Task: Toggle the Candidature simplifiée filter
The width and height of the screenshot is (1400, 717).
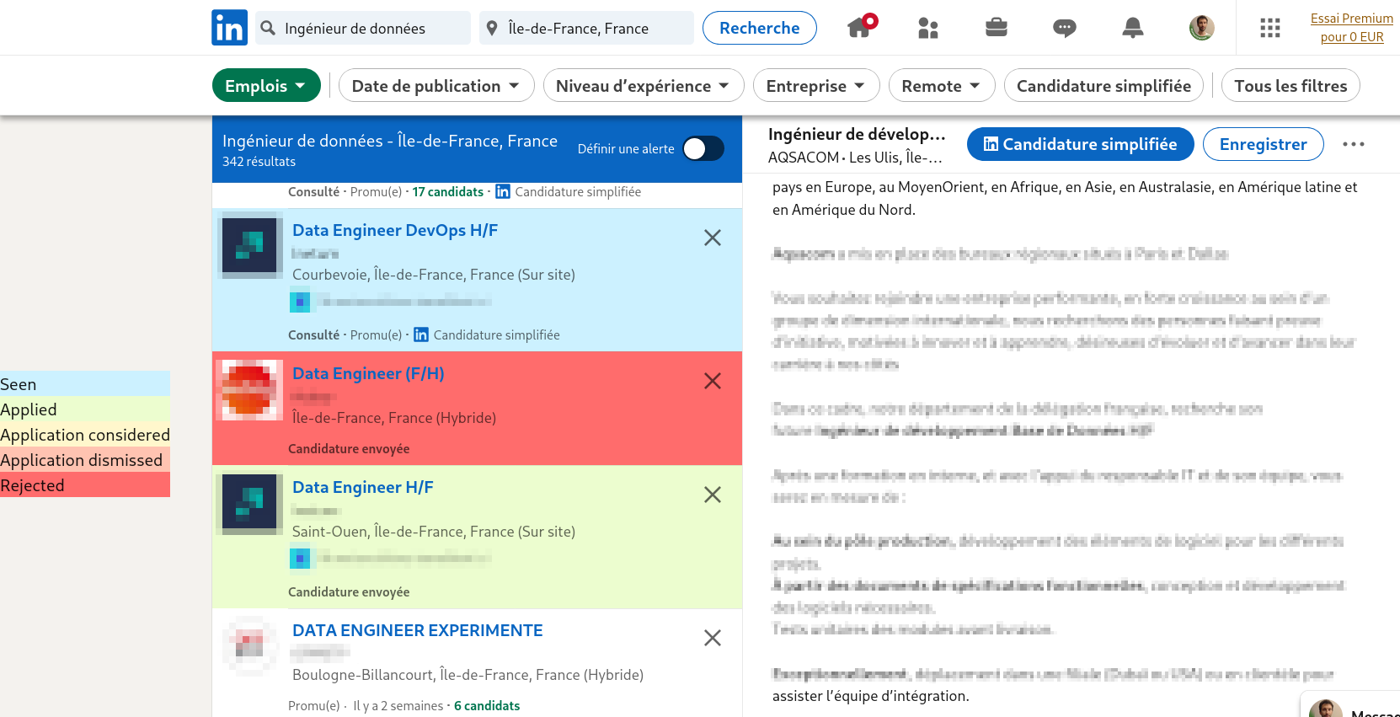Action: (x=1103, y=86)
